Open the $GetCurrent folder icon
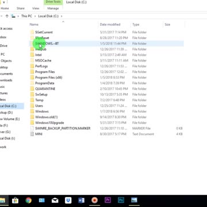Image resolution: width=207 pixels, height=207 pixels. (32, 32)
